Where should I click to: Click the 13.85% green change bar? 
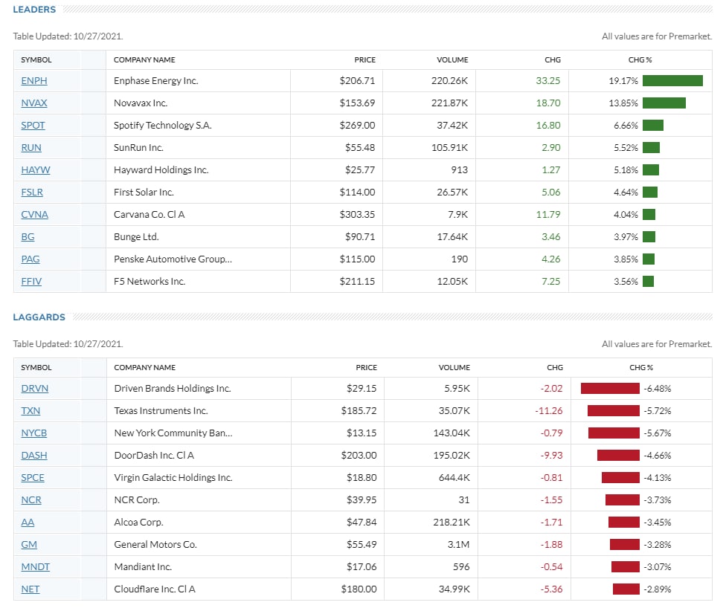point(664,103)
